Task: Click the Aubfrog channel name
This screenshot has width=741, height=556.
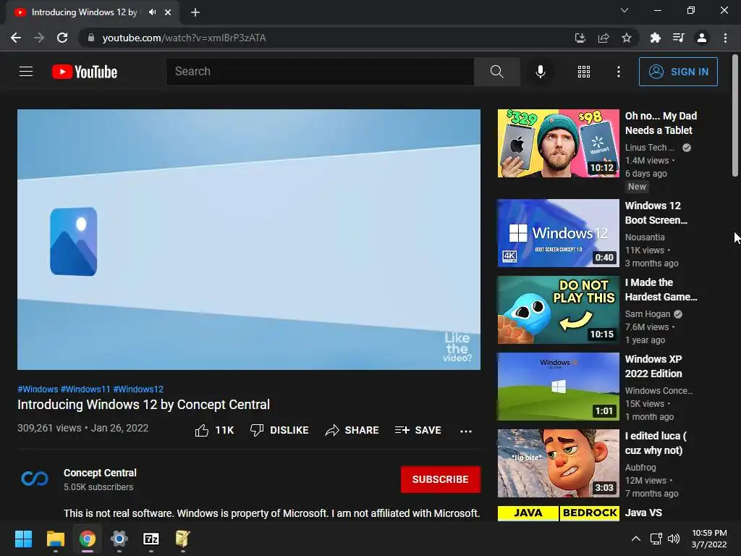Action: (640, 467)
